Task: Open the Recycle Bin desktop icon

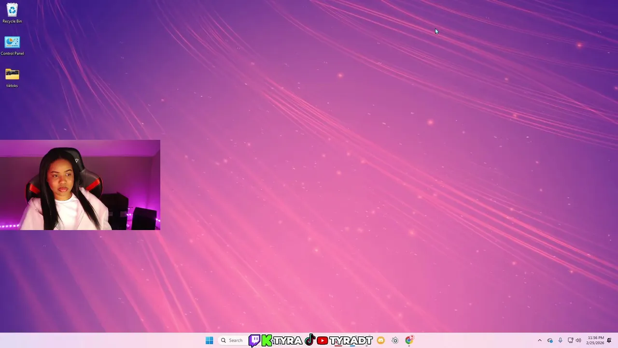Action: click(12, 13)
